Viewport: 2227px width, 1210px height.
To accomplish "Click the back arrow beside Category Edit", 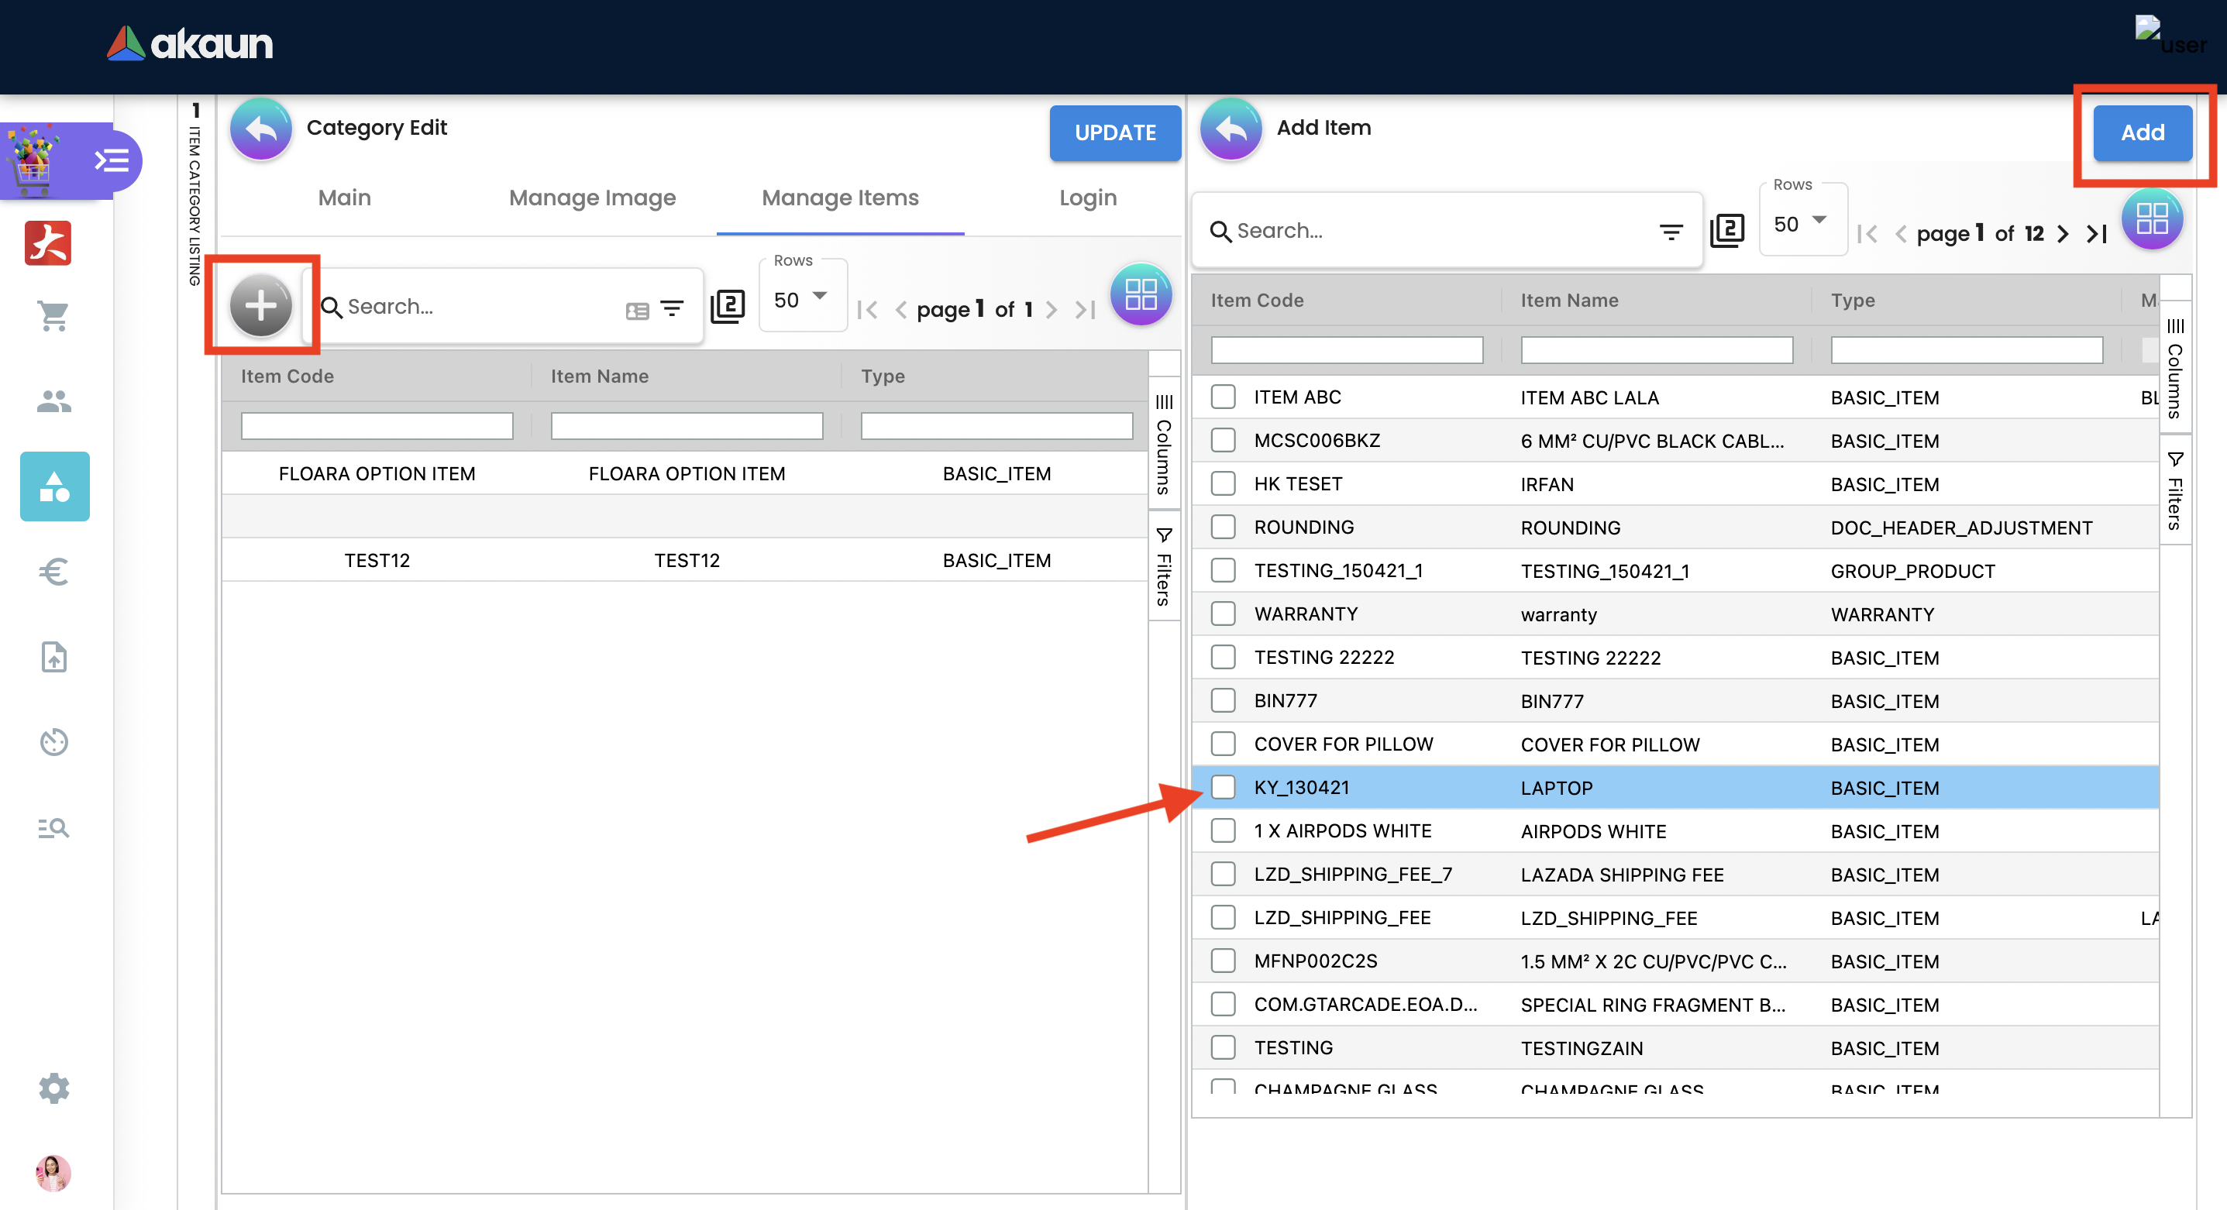I will [260, 129].
